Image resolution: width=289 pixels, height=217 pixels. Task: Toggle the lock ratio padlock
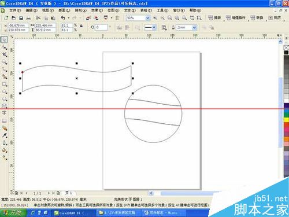(x=81, y=26)
